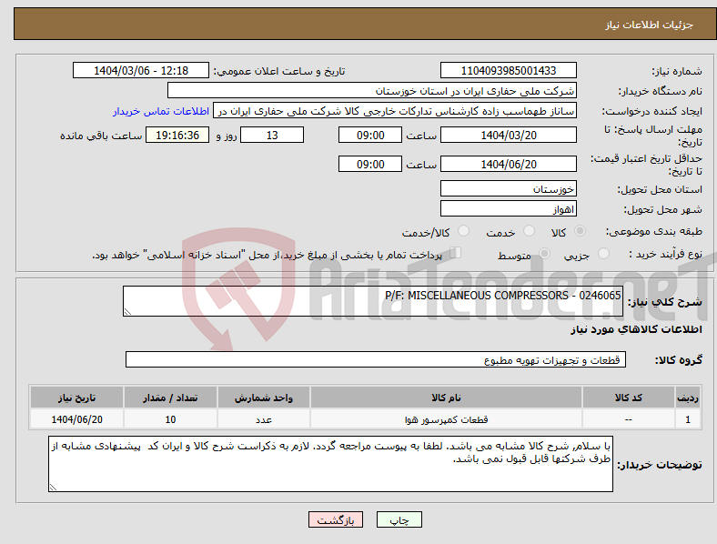This screenshot has width=717, height=544.
Task: Click the label نام دستگاه خریدار
Action: [661, 92]
